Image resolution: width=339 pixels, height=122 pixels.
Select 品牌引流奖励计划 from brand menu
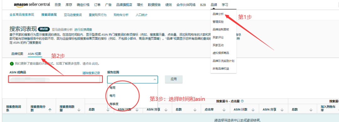(x=223, y=61)
